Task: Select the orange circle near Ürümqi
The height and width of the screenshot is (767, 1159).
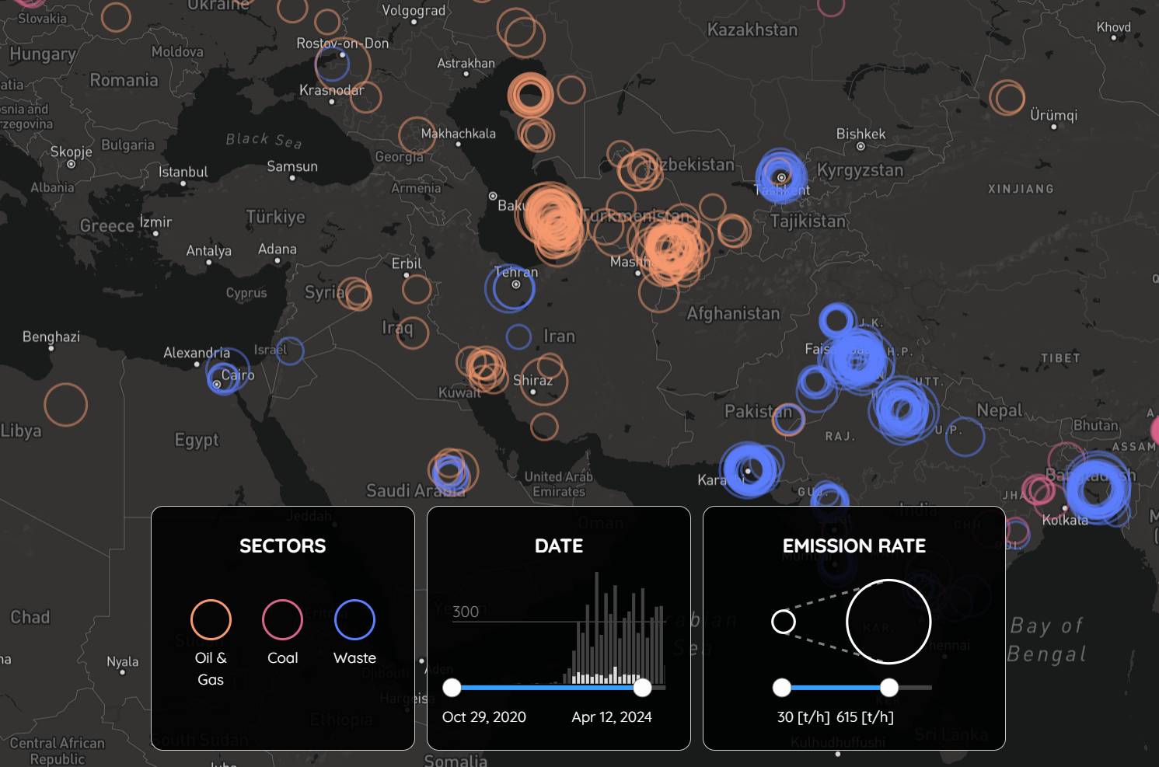Action: click(x=1007, y=98)
